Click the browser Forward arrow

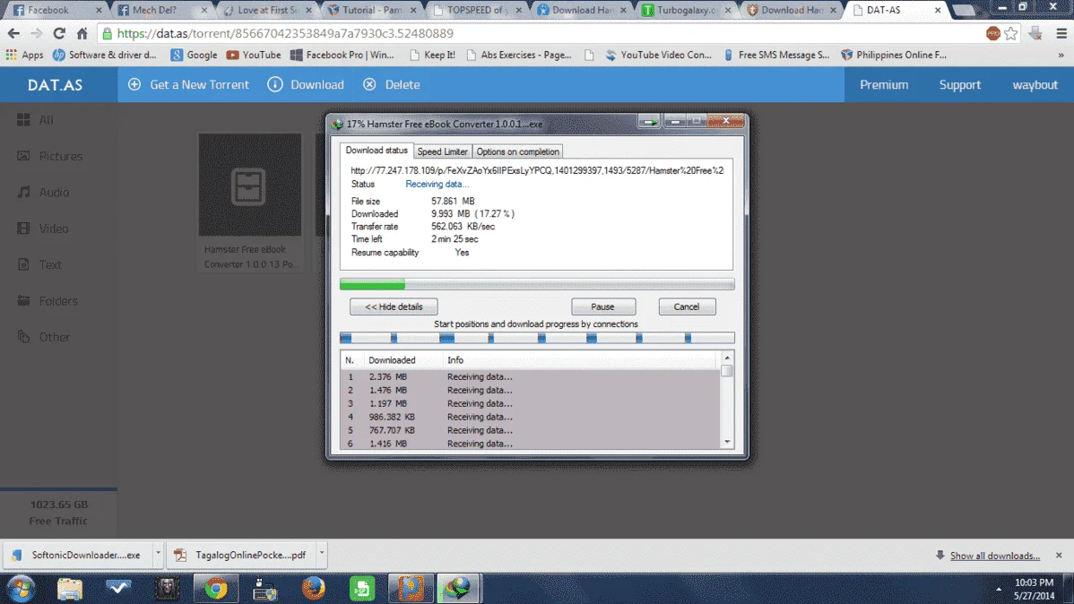click(36, 33)
